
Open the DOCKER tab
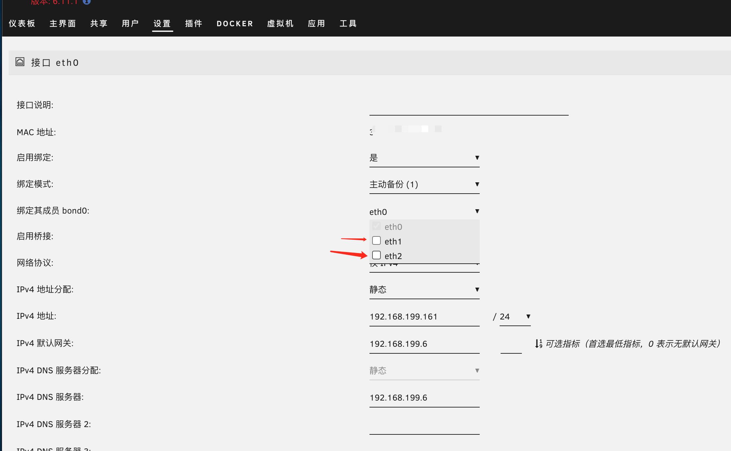click(235, 23)
